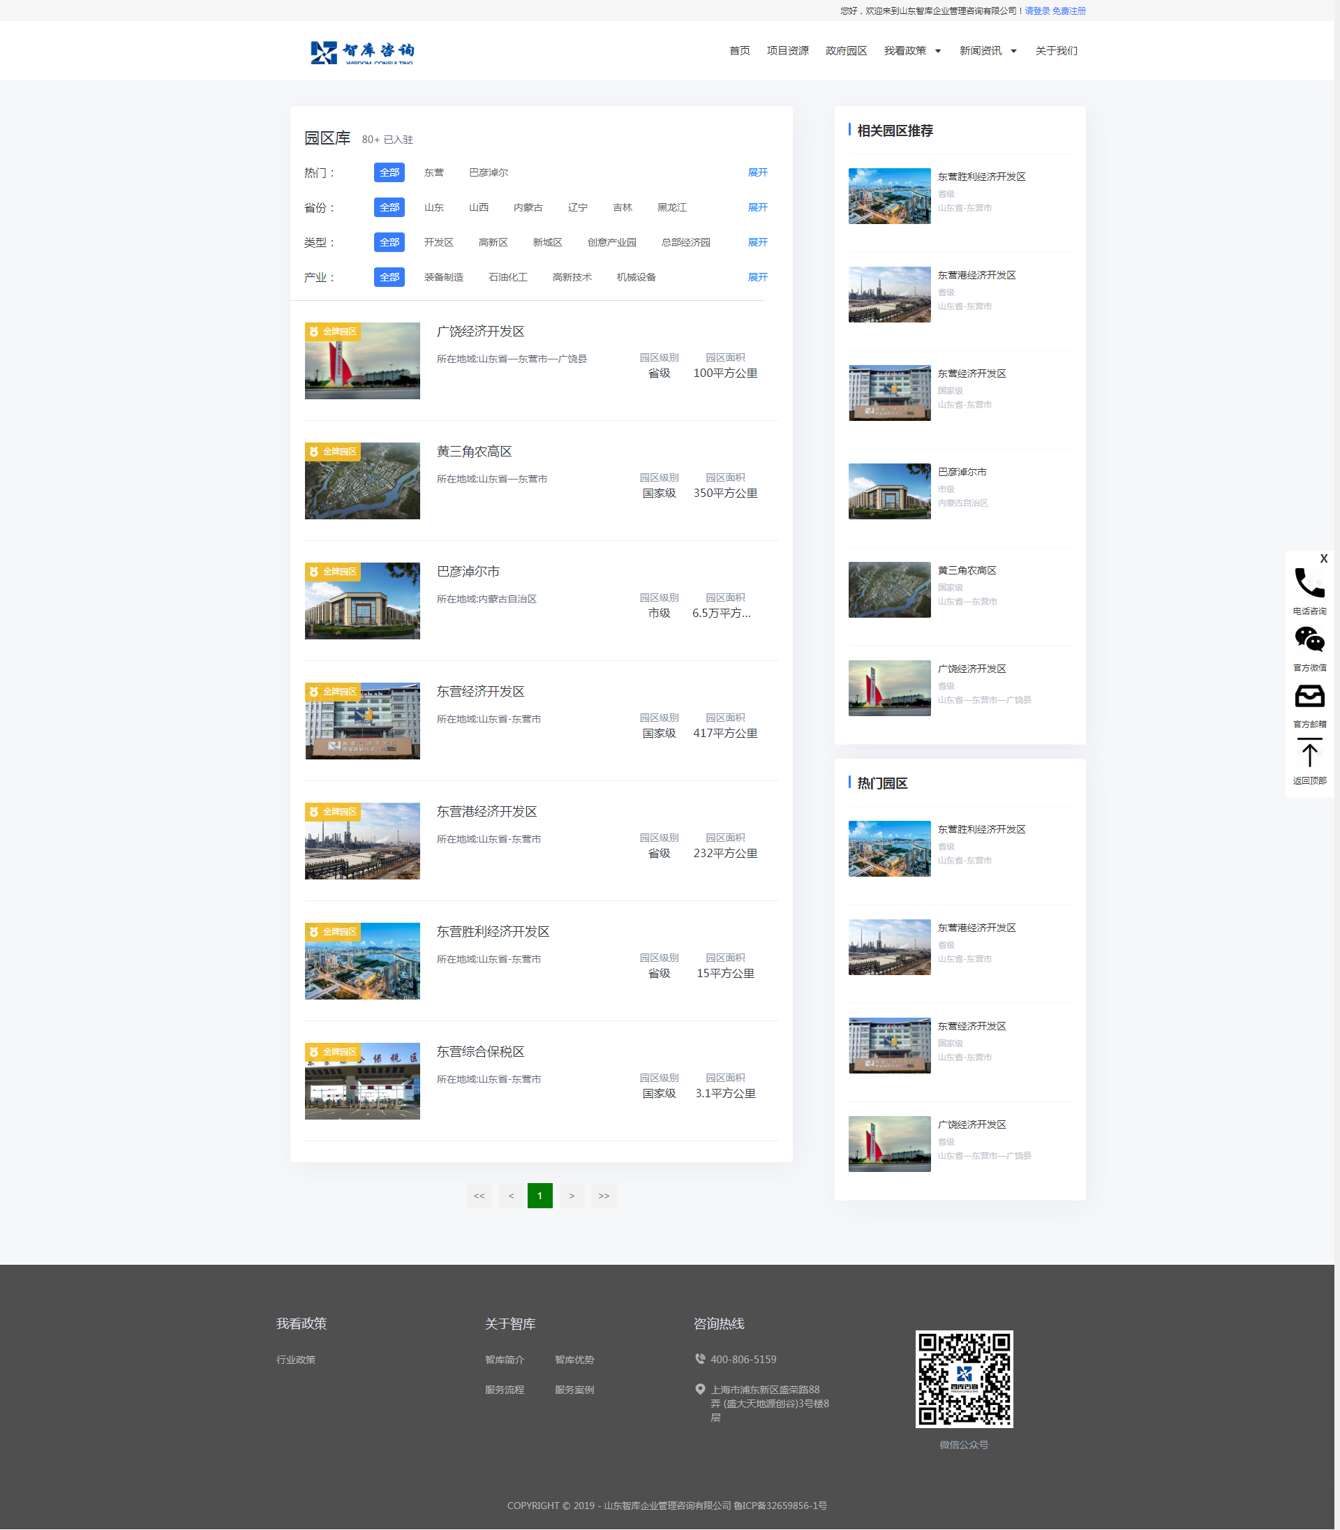Expand the 热门 filter row
This screenshot has width=1340, height=1530.
[x=757, y=172]
